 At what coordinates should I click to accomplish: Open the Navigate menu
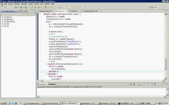[x=24, y=4]
